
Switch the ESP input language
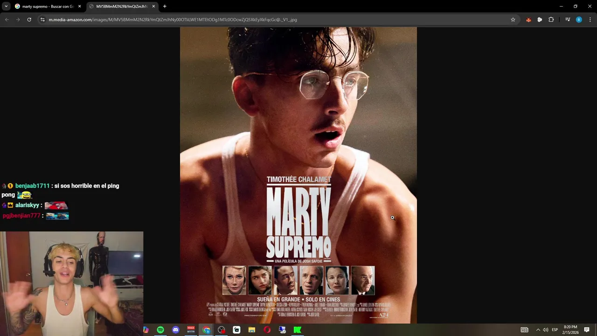555,330
